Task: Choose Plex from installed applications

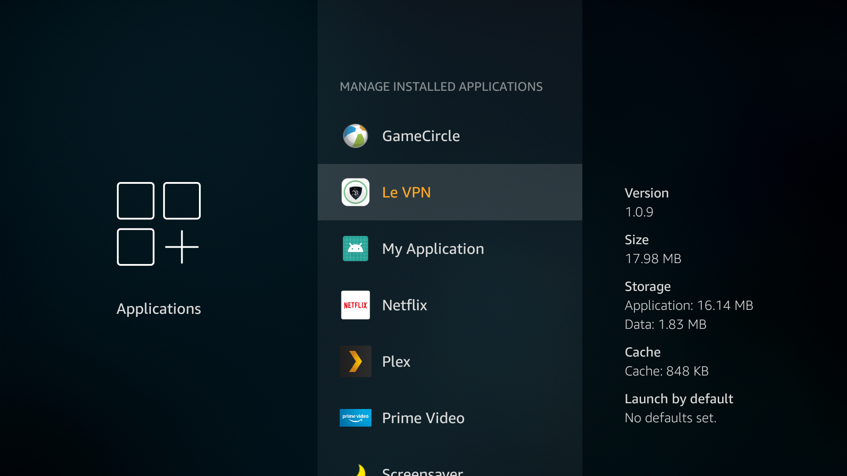Action: (x=396, y=361)
